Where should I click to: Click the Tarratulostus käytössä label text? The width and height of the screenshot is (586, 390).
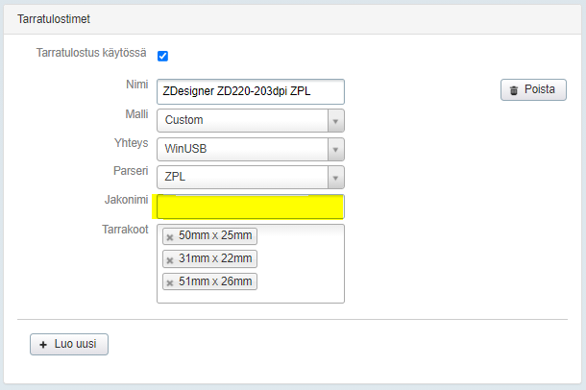pos(91,54)
